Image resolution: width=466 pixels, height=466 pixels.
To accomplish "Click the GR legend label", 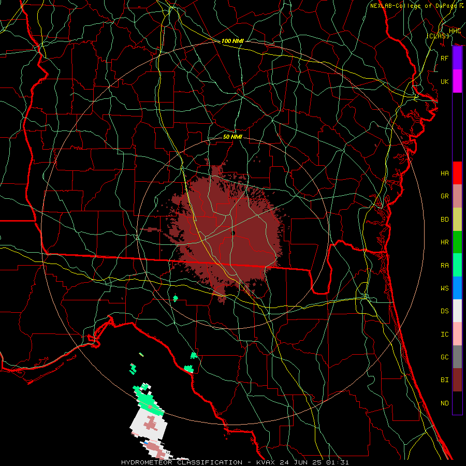I will pos(445,196).
